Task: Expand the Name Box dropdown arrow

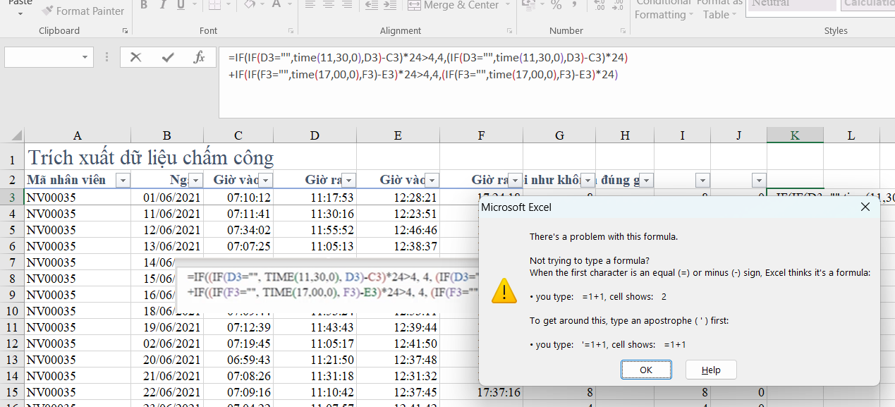Action: 85,58
